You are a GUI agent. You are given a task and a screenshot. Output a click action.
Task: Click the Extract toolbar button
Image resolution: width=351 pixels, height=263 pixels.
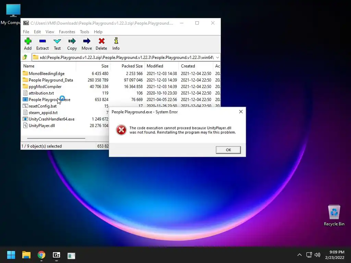click(x=42, y=44)
